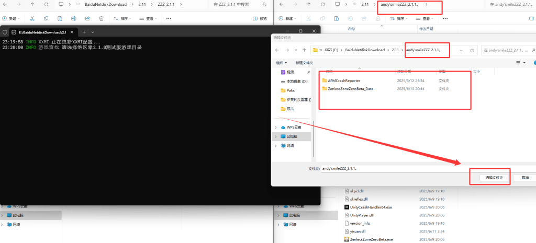The width and height of the screenshot is (536, 243).
Task: Refresh the folder picker dialog view
Action: (x=472, y=50)
